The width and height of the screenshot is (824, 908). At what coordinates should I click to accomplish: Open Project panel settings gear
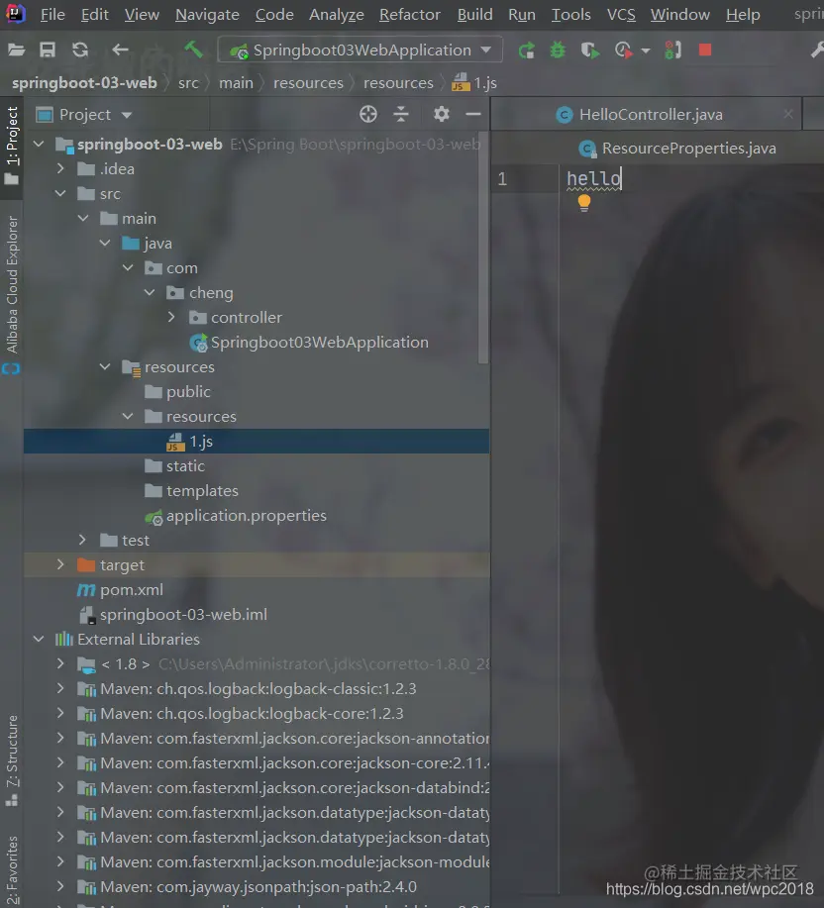pyautogui.click(x=442, y=114)
